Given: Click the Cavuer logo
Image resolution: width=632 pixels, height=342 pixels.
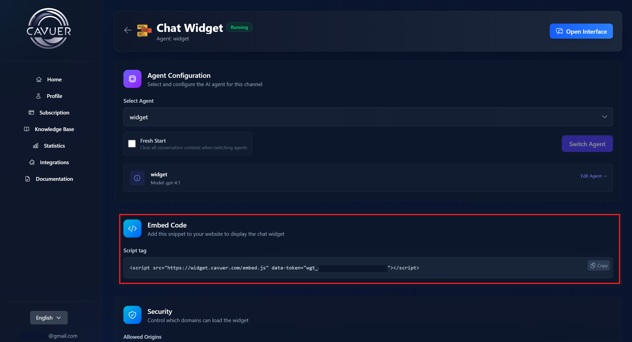Looking at the screenshot, I should [49, 29].
